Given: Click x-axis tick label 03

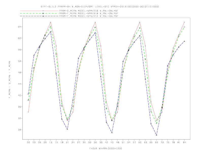Looking at the screenshot, I should pyautogui.click(x=34, y=142).
